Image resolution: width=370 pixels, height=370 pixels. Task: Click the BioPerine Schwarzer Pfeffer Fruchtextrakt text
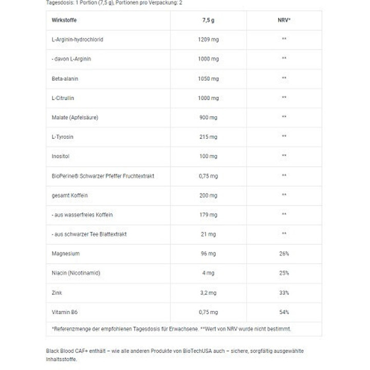103,176
